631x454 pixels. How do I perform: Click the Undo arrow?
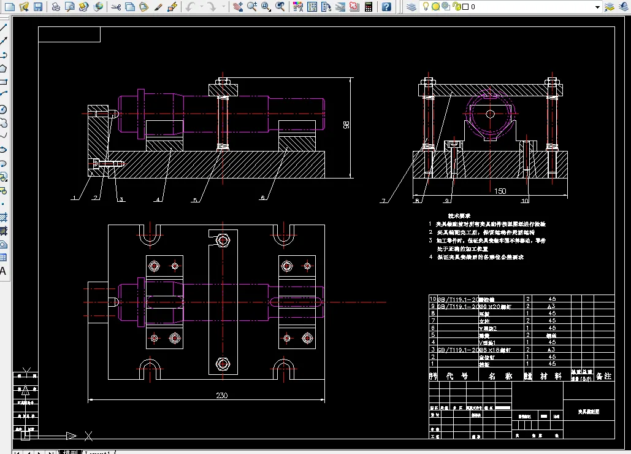(191, 6)
